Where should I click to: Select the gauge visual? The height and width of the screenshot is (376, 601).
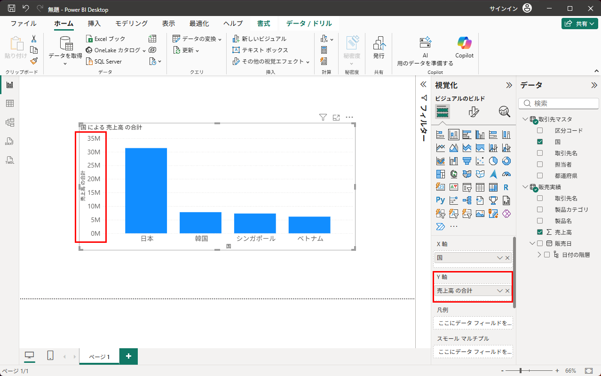coord(506,174)
